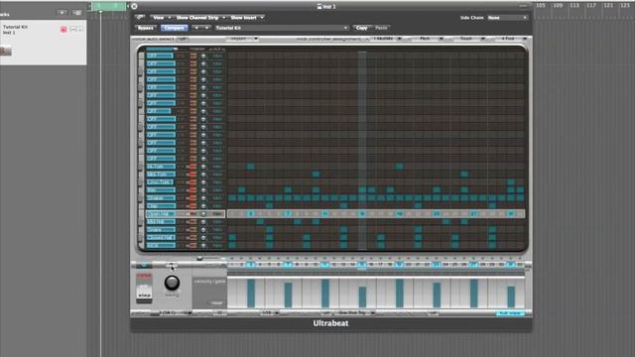Click velocity bar of step 3
This screenshot has width=635, height=357.
(x=251, y=294)
